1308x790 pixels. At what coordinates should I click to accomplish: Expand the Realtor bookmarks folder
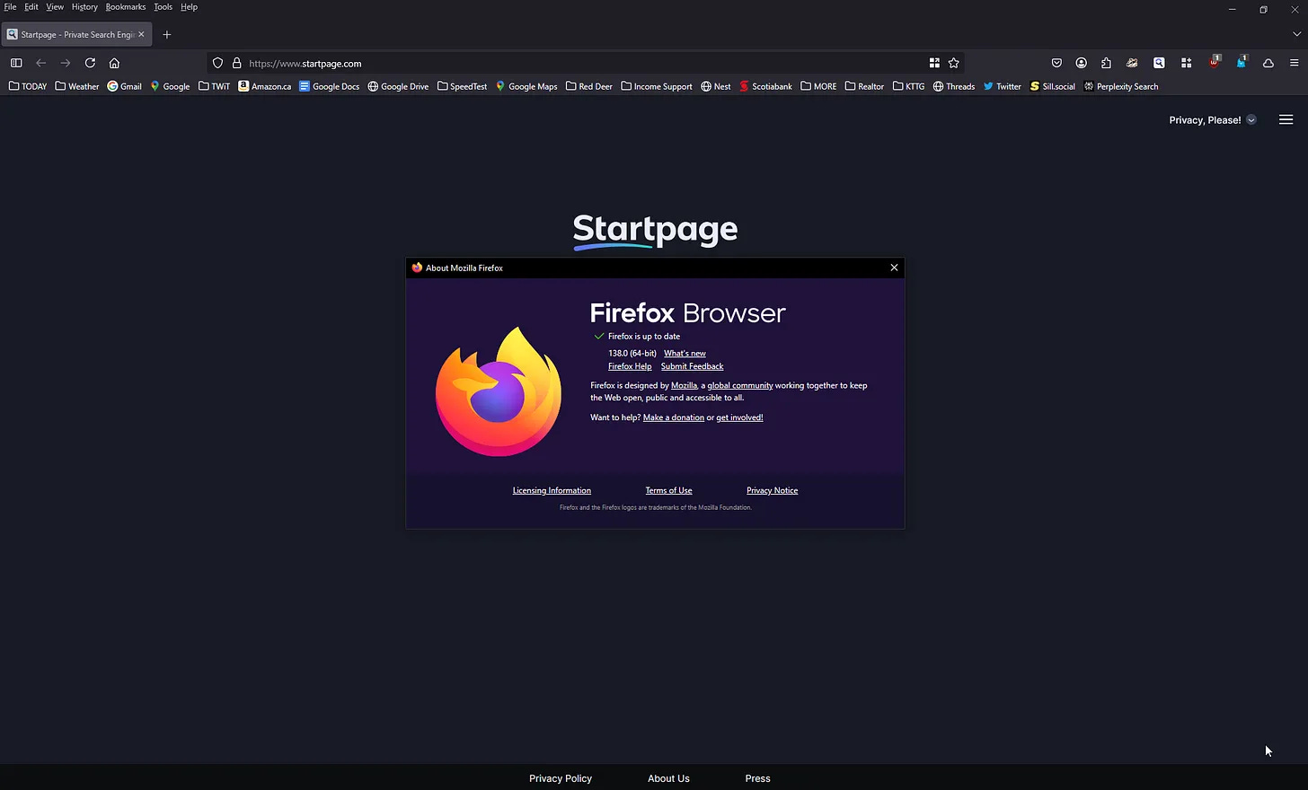click(x=864, y=86)
